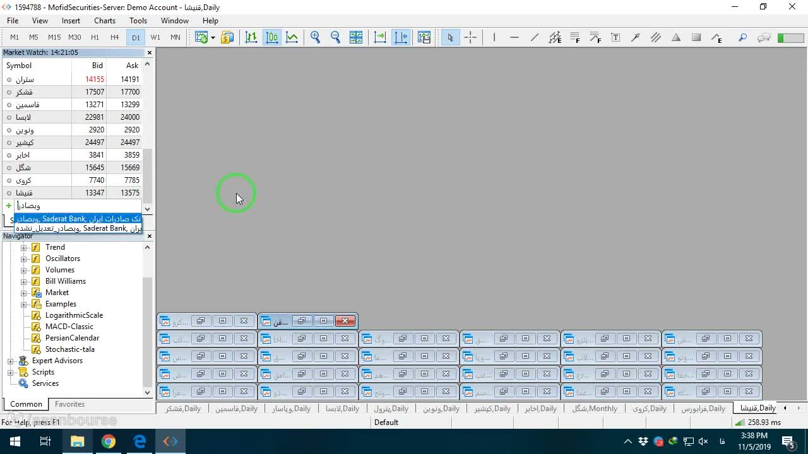Set timeframe to M30

pos(74,38)
